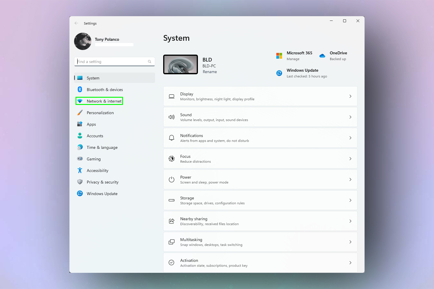Click the Find a setting search box
The image size is (434, 289).
[111, 62]
